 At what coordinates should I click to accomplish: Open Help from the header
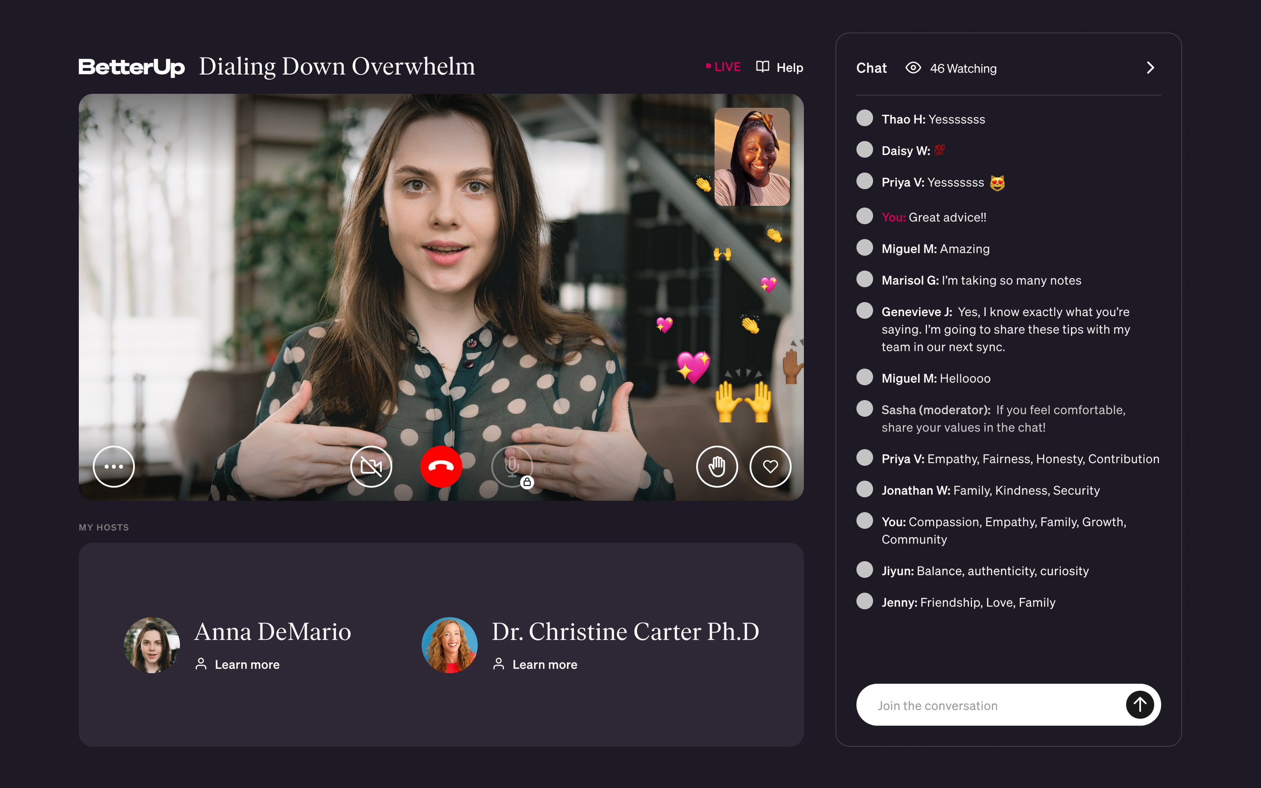(789, 68)
